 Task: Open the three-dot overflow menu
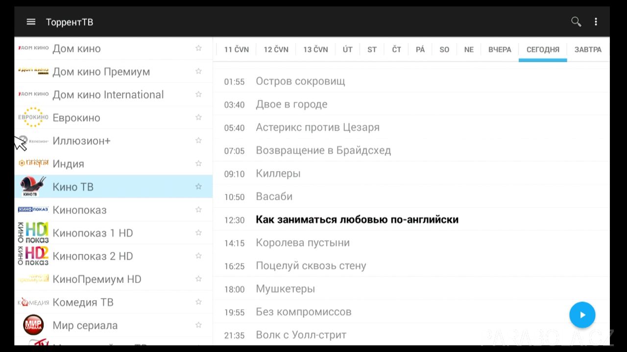click(596, 22)
